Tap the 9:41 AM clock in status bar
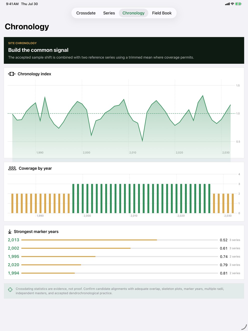 (12, 4)
